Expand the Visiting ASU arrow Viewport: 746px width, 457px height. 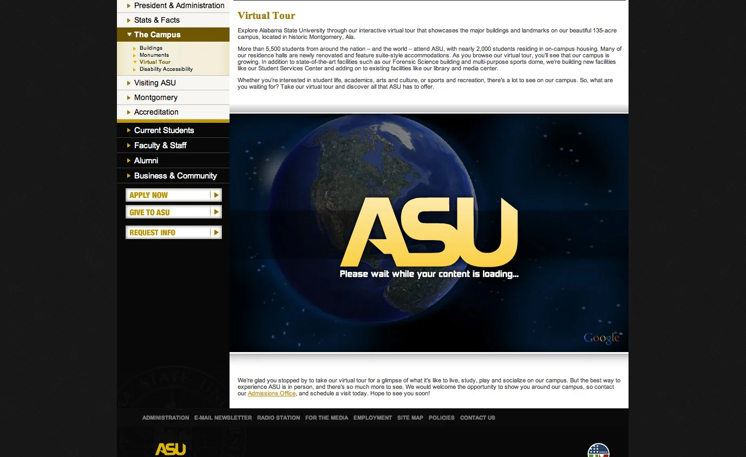coord(129,83)
